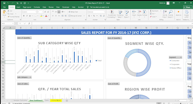Click the Insert cells icon
Screen dimensions: 193x104
tap(134, 12)
